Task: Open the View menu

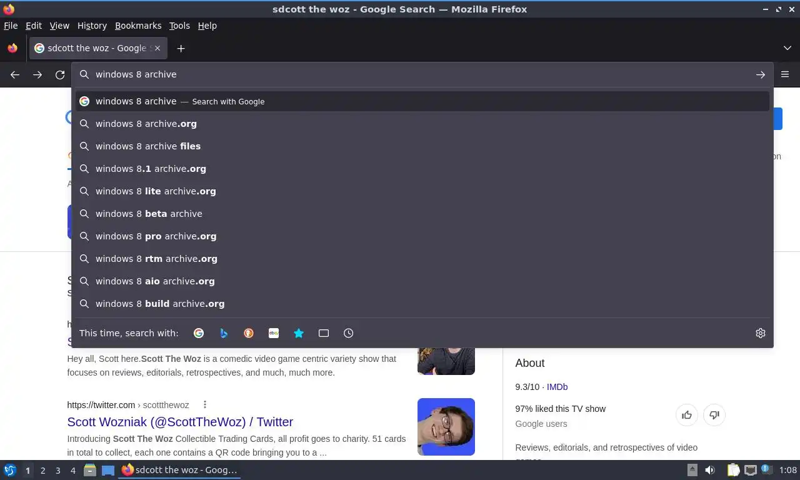Action: [x=59, y=26]
